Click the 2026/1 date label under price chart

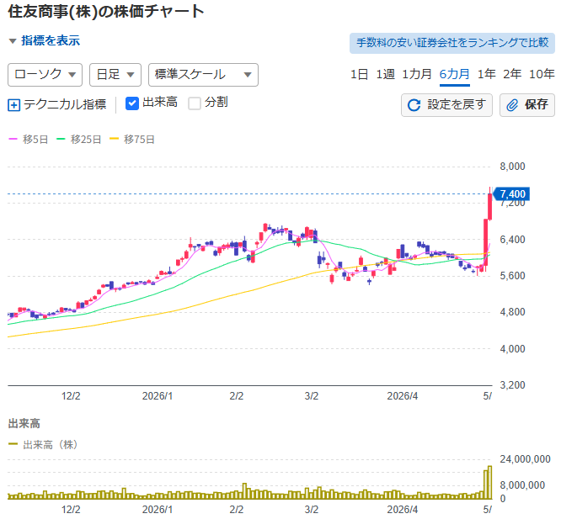[158, 396]
